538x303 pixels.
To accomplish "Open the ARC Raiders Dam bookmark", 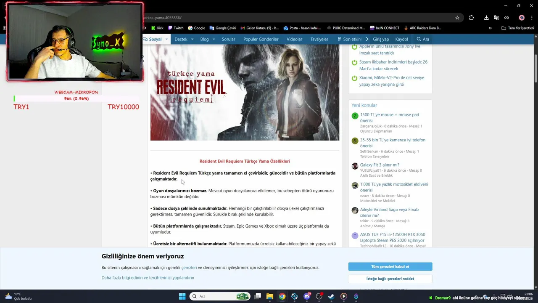I will (422, 28).
